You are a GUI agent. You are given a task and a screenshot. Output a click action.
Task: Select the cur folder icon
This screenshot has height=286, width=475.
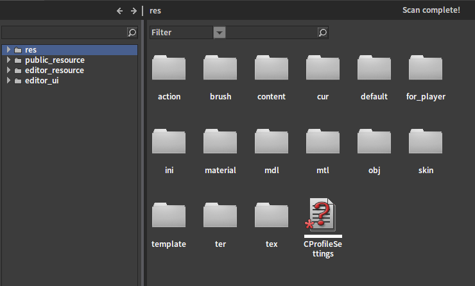click(x=323, y=67)
